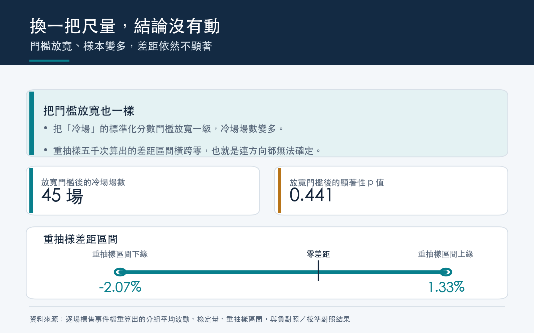Screen dimensions: 534x333
Task: Select the heading 重抽樣差距區間
Action: coord(80,239)
